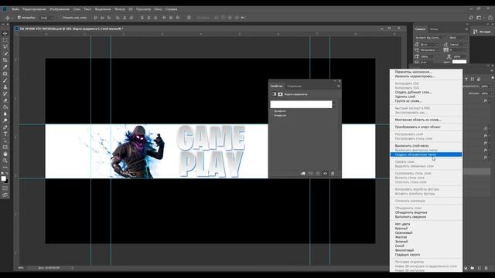This screenshot has width=495, height=278.
Task: Open the Метрически kerning dropdown
Action: [x=429, y=50]
